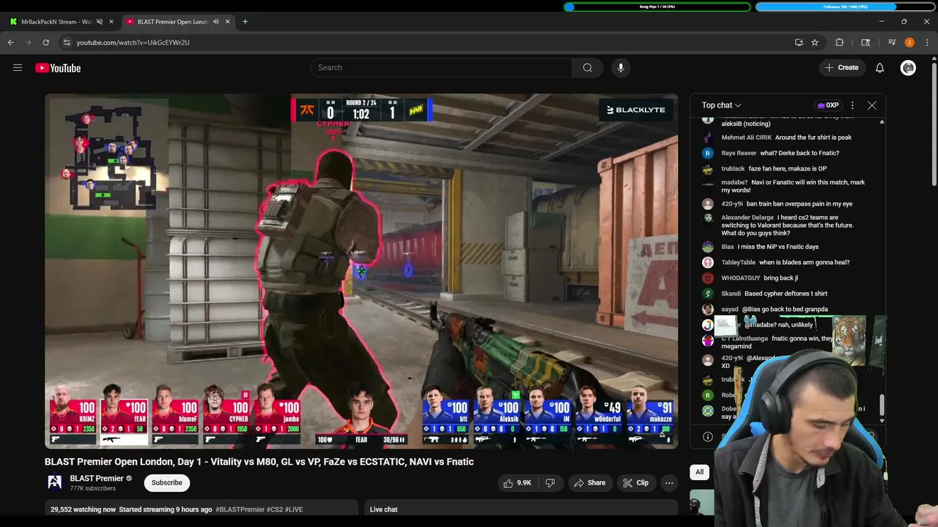Click Skandi's chat username

tap(731, 294)
